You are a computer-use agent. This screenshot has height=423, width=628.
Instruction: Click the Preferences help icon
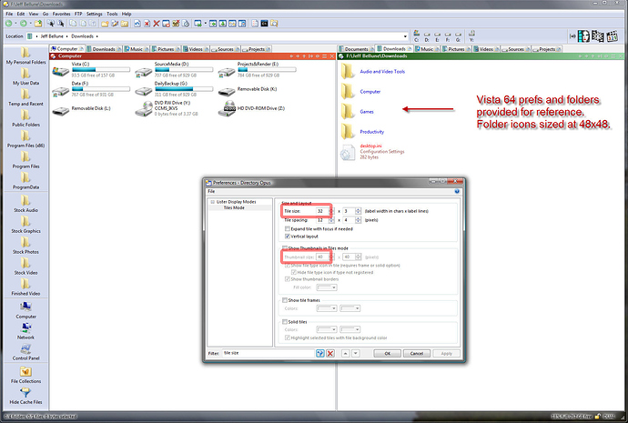pos(457,191)
